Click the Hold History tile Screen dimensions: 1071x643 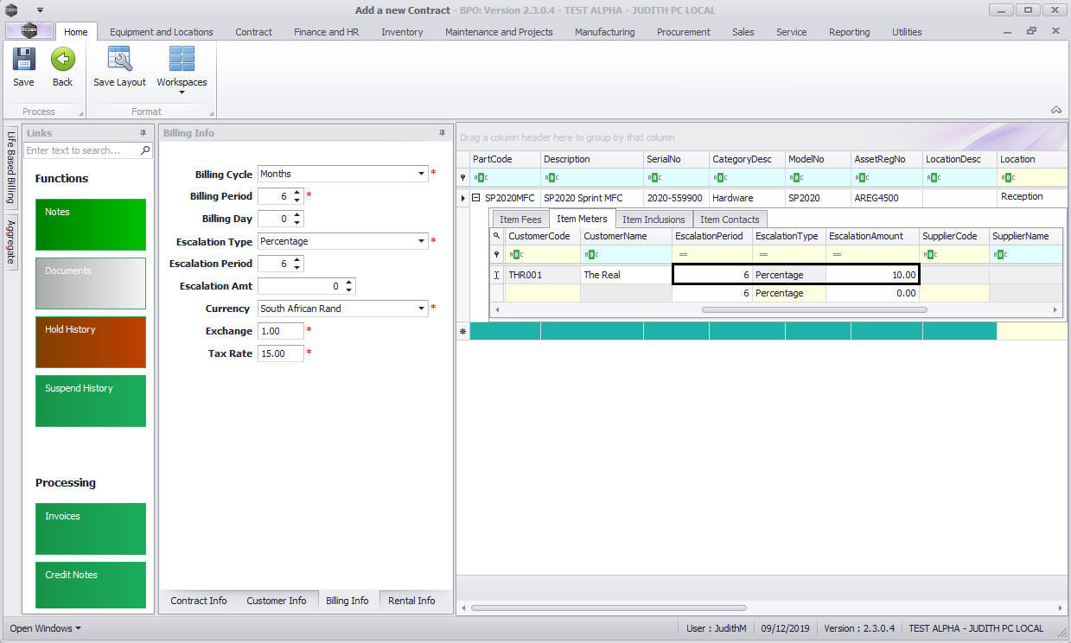[91, 341]
